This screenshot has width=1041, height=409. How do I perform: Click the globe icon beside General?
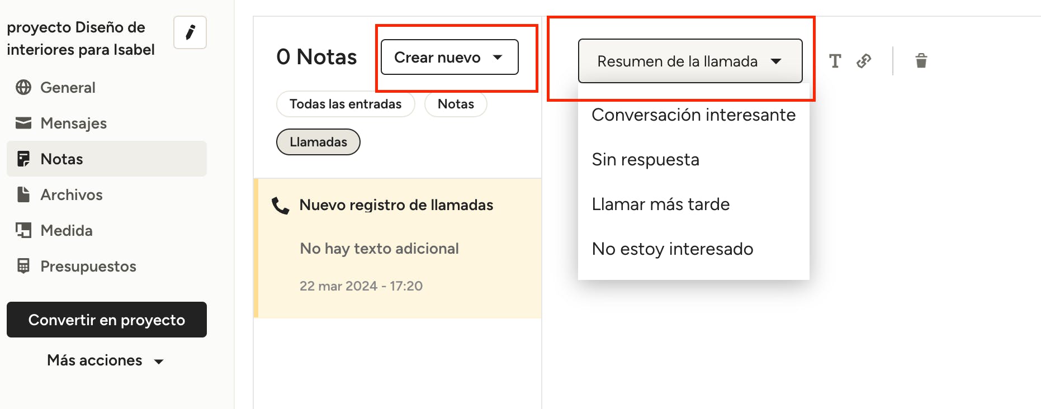point(23,88)
